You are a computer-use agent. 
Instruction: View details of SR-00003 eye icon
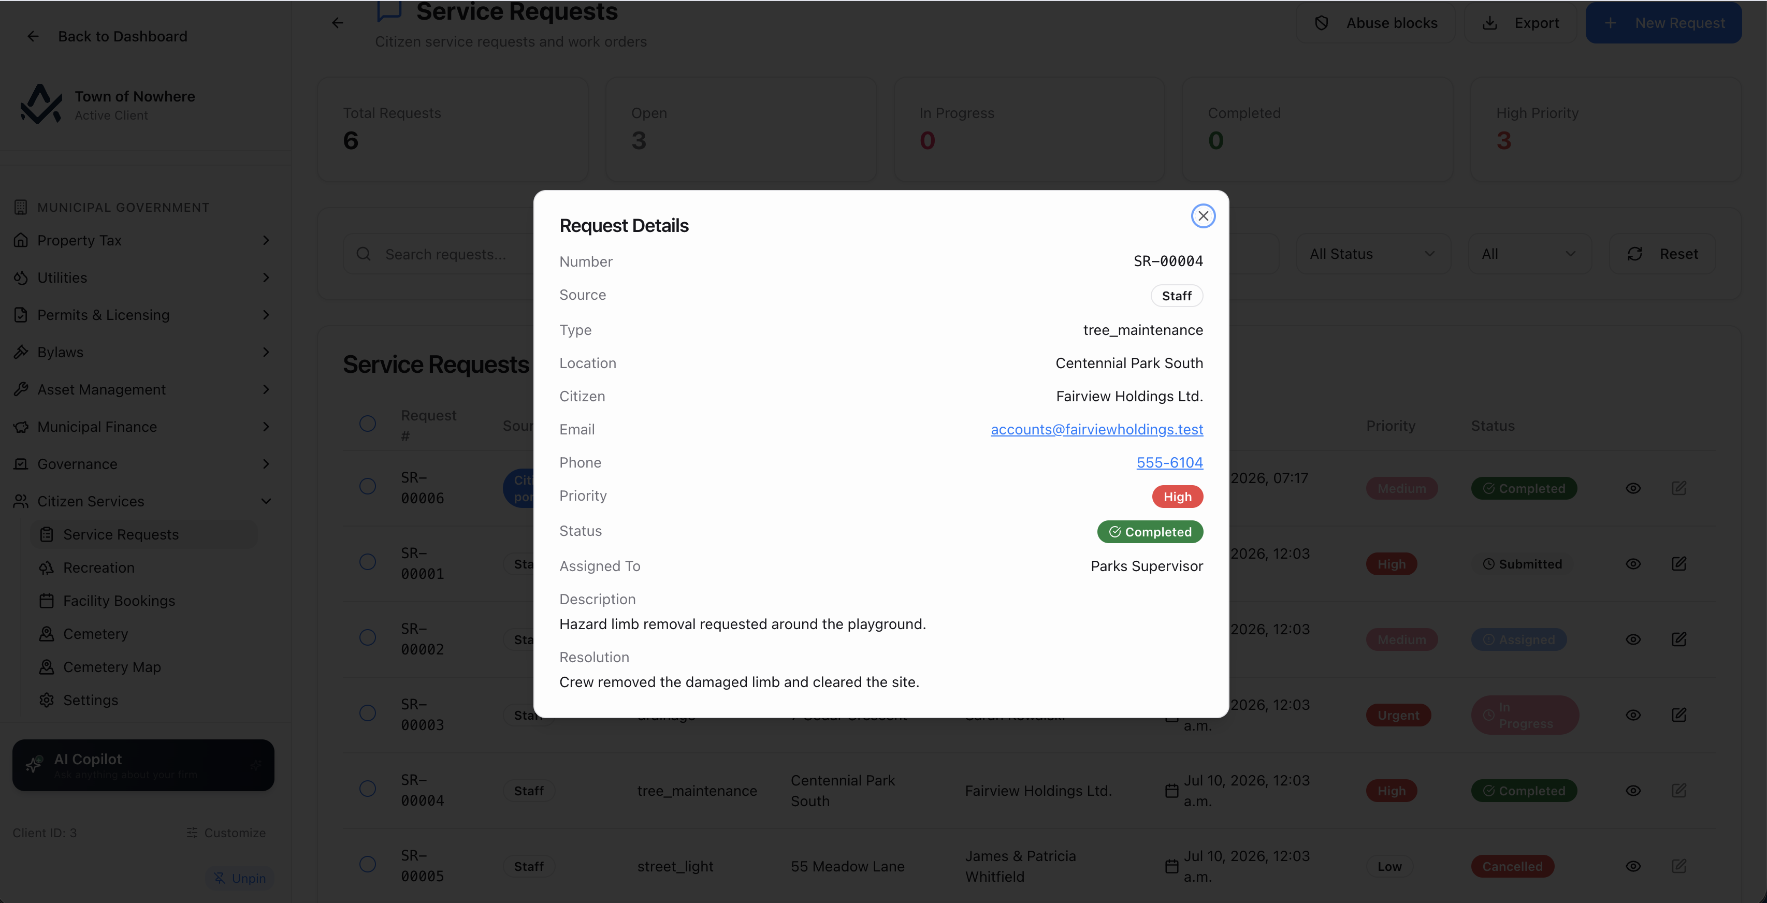pyautogui.click(x=1633, y=715)
